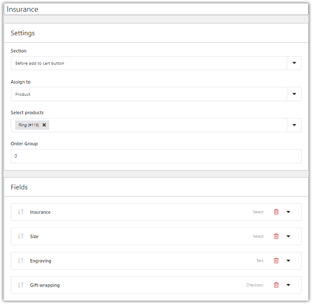Delete the Size field
312x304 pixels.
click(276, 236)
